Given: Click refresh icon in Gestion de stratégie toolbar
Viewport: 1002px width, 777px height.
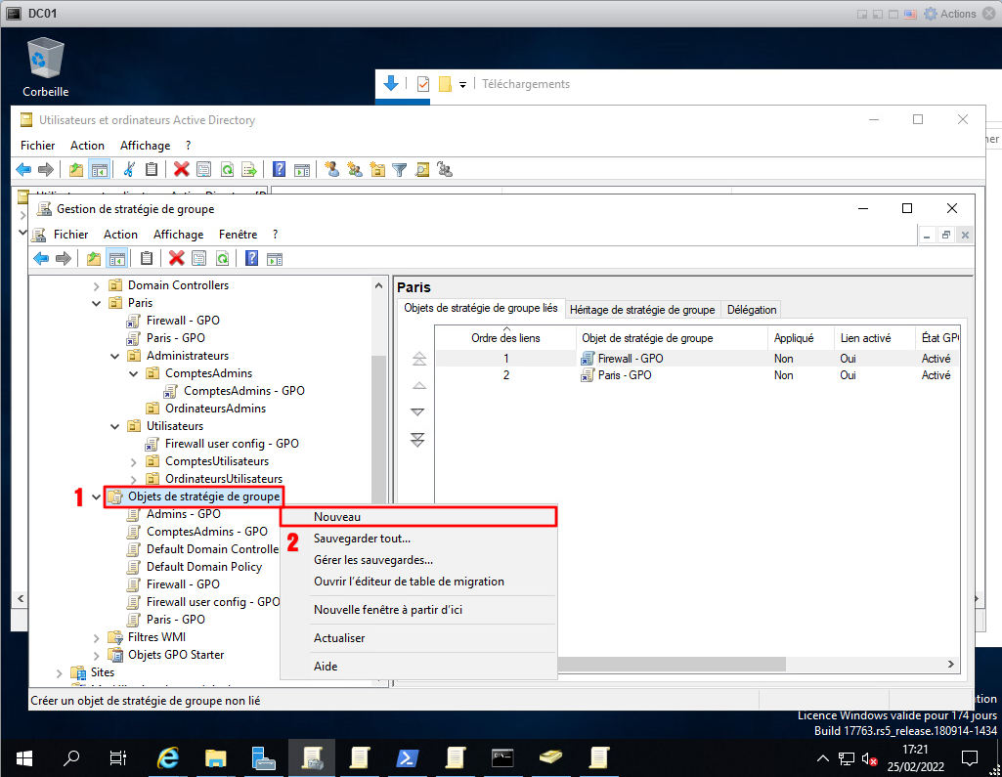Looking at the screenshot, I should (x=223, y=258).
